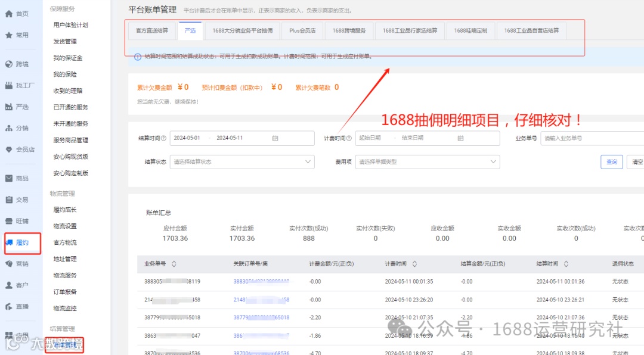Image resolution: width=644 pixels, height=355 pixels.
Task: Open linked order number ending 65018
Action: click(x=261, y=317)
